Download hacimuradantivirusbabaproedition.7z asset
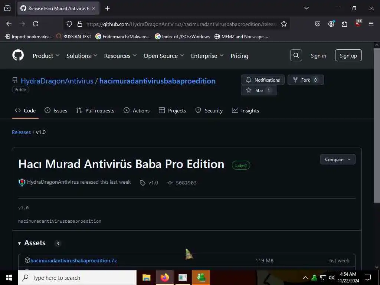380x285 pixels. point(73,261)
